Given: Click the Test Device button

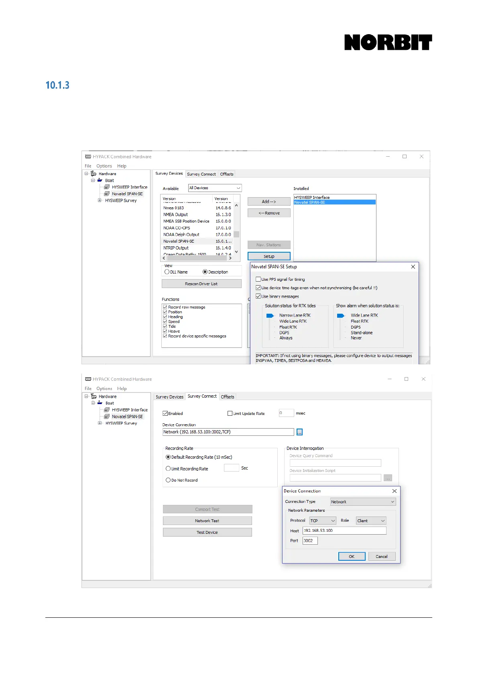Looking at the screenshot, I should [x=207, y=532].
